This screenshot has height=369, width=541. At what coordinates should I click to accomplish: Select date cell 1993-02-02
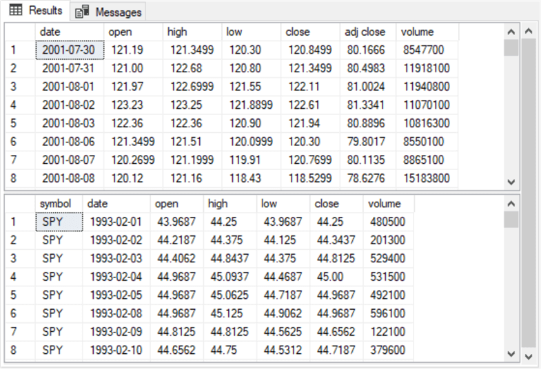(x=116, y=240)
